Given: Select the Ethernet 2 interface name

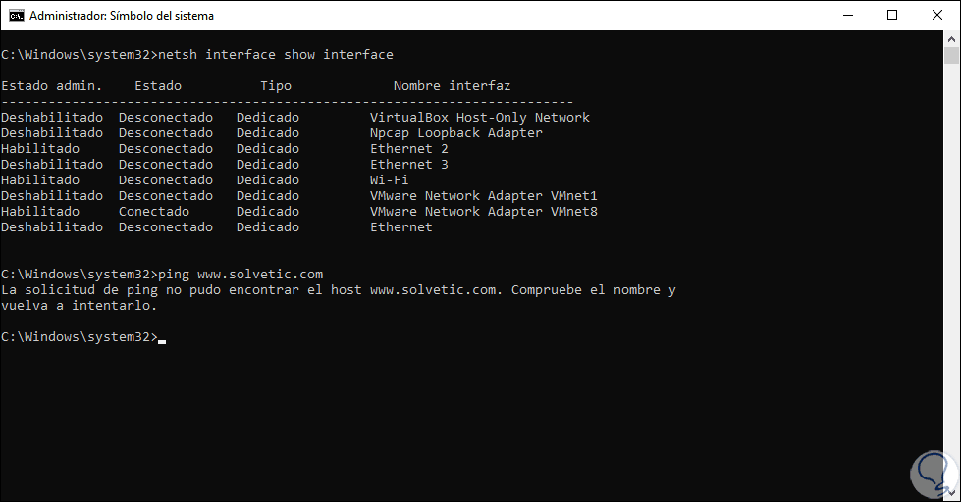Looking at the screenshot, I should click(408, 149).
